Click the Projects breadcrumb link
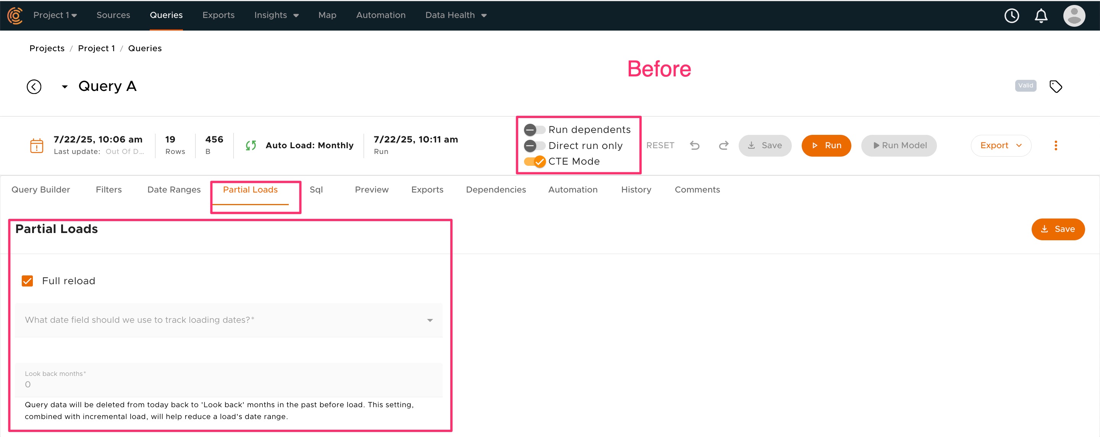 47,48
